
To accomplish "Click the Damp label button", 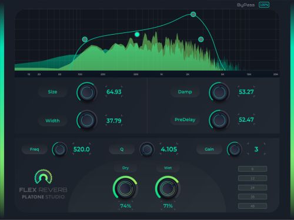I will click(185, 92).
